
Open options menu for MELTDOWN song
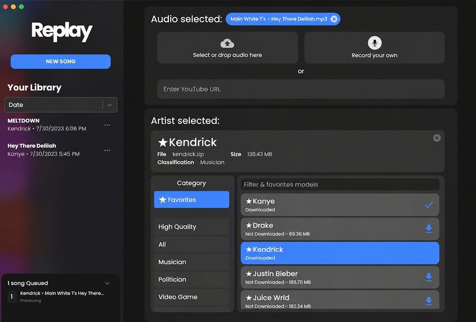pos(107,125)
